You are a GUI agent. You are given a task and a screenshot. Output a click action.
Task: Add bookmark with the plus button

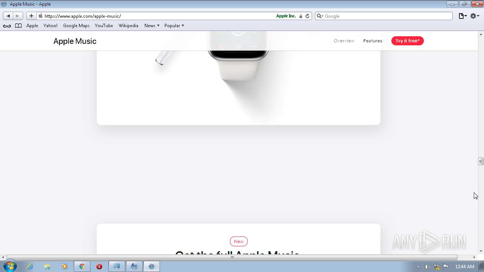pyautogui.click(x=31, y=16)
